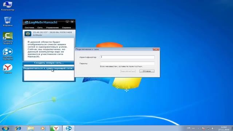The width and height of the screenshot is (233, 131).
Task: Close the LogMeIn Hamachi window
Action: click(x=72, y=22)
